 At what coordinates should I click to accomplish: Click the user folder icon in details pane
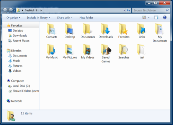tap(11, 116)
